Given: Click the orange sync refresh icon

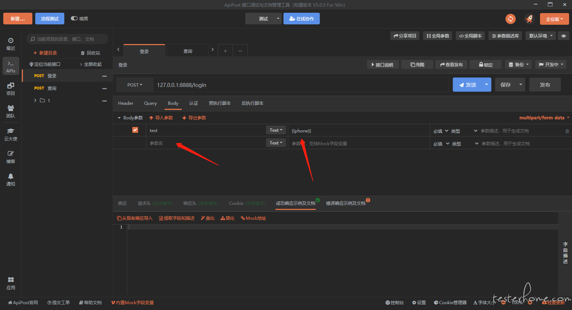Looking at the screenshot, I should [511, 19].
